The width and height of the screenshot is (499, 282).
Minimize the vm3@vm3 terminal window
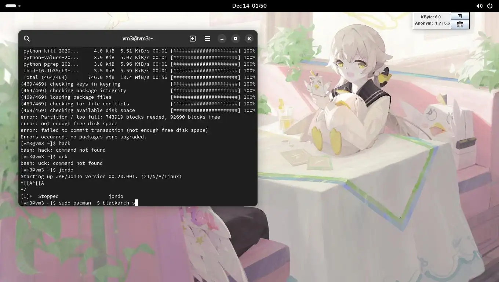[222, 39]
